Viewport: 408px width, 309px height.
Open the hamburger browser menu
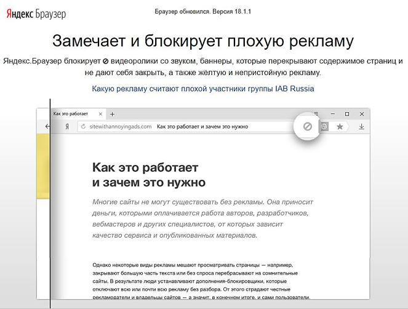coord(316,113)
